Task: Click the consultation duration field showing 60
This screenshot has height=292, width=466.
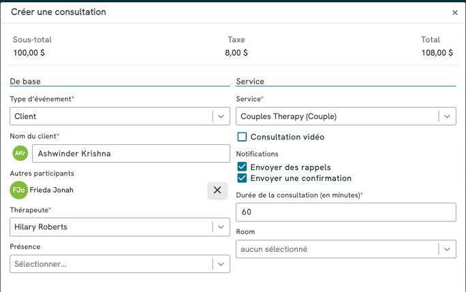Action: (x=346, y=212)
